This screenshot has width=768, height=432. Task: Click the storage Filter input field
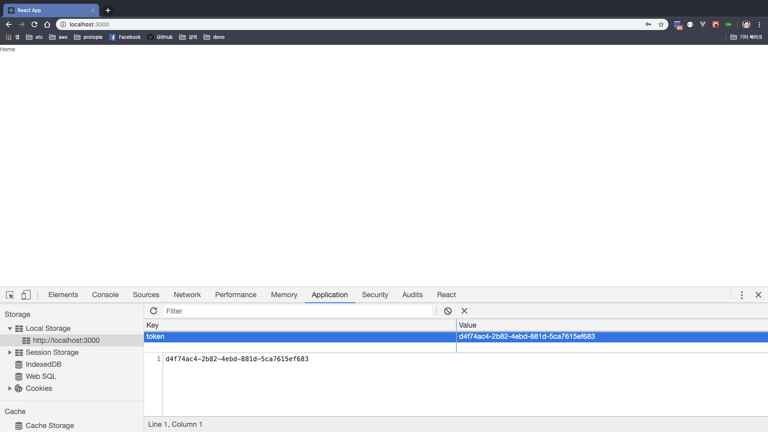pos(298,311)
